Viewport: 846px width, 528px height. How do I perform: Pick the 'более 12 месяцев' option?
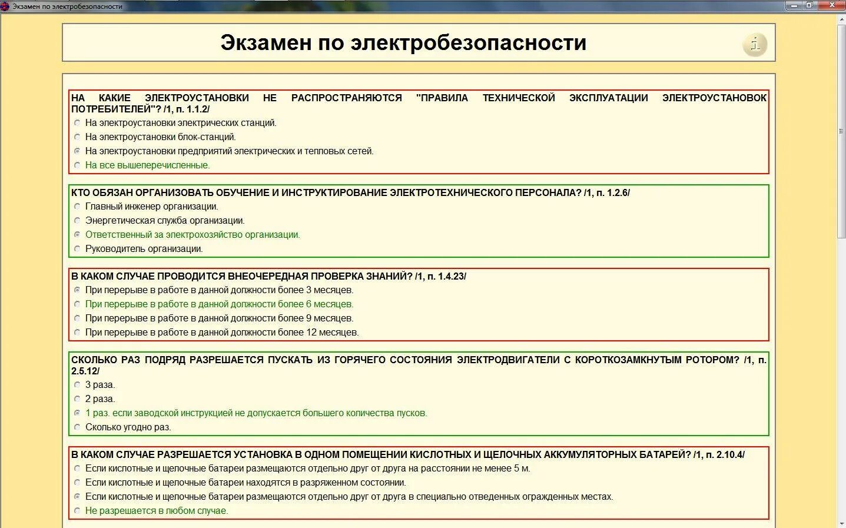[77, 333]
